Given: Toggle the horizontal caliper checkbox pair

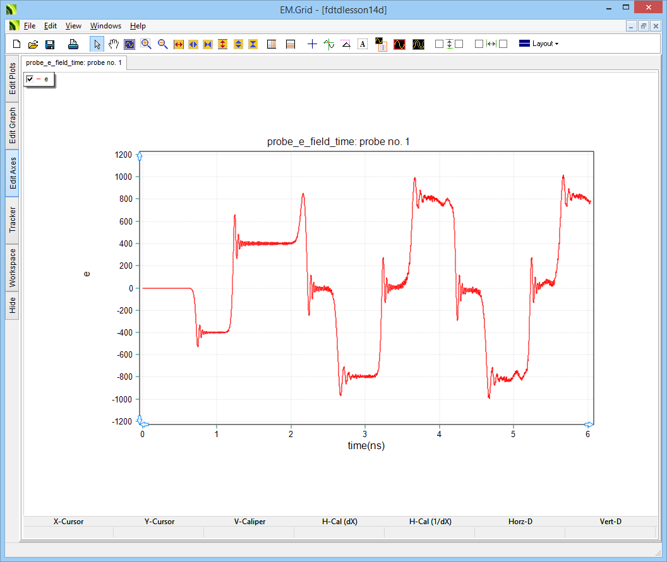Looking at the screenshot, I should coord(491,44).
